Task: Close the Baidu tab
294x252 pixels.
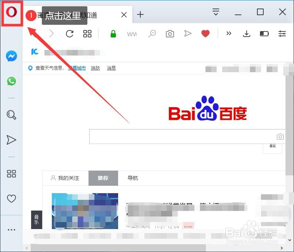Action: (124, 14)
